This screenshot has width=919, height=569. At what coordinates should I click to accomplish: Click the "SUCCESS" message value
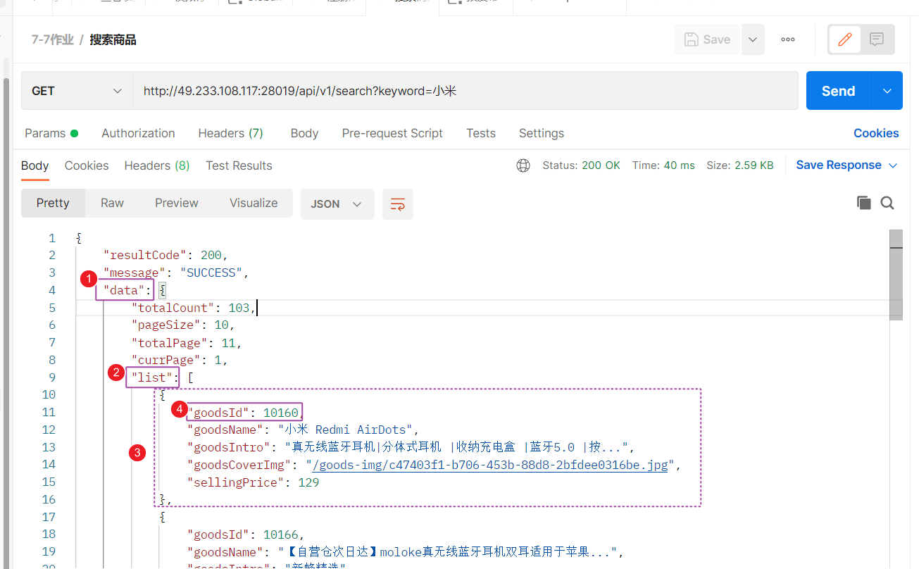pyautogui.click(x=211, y=273)
